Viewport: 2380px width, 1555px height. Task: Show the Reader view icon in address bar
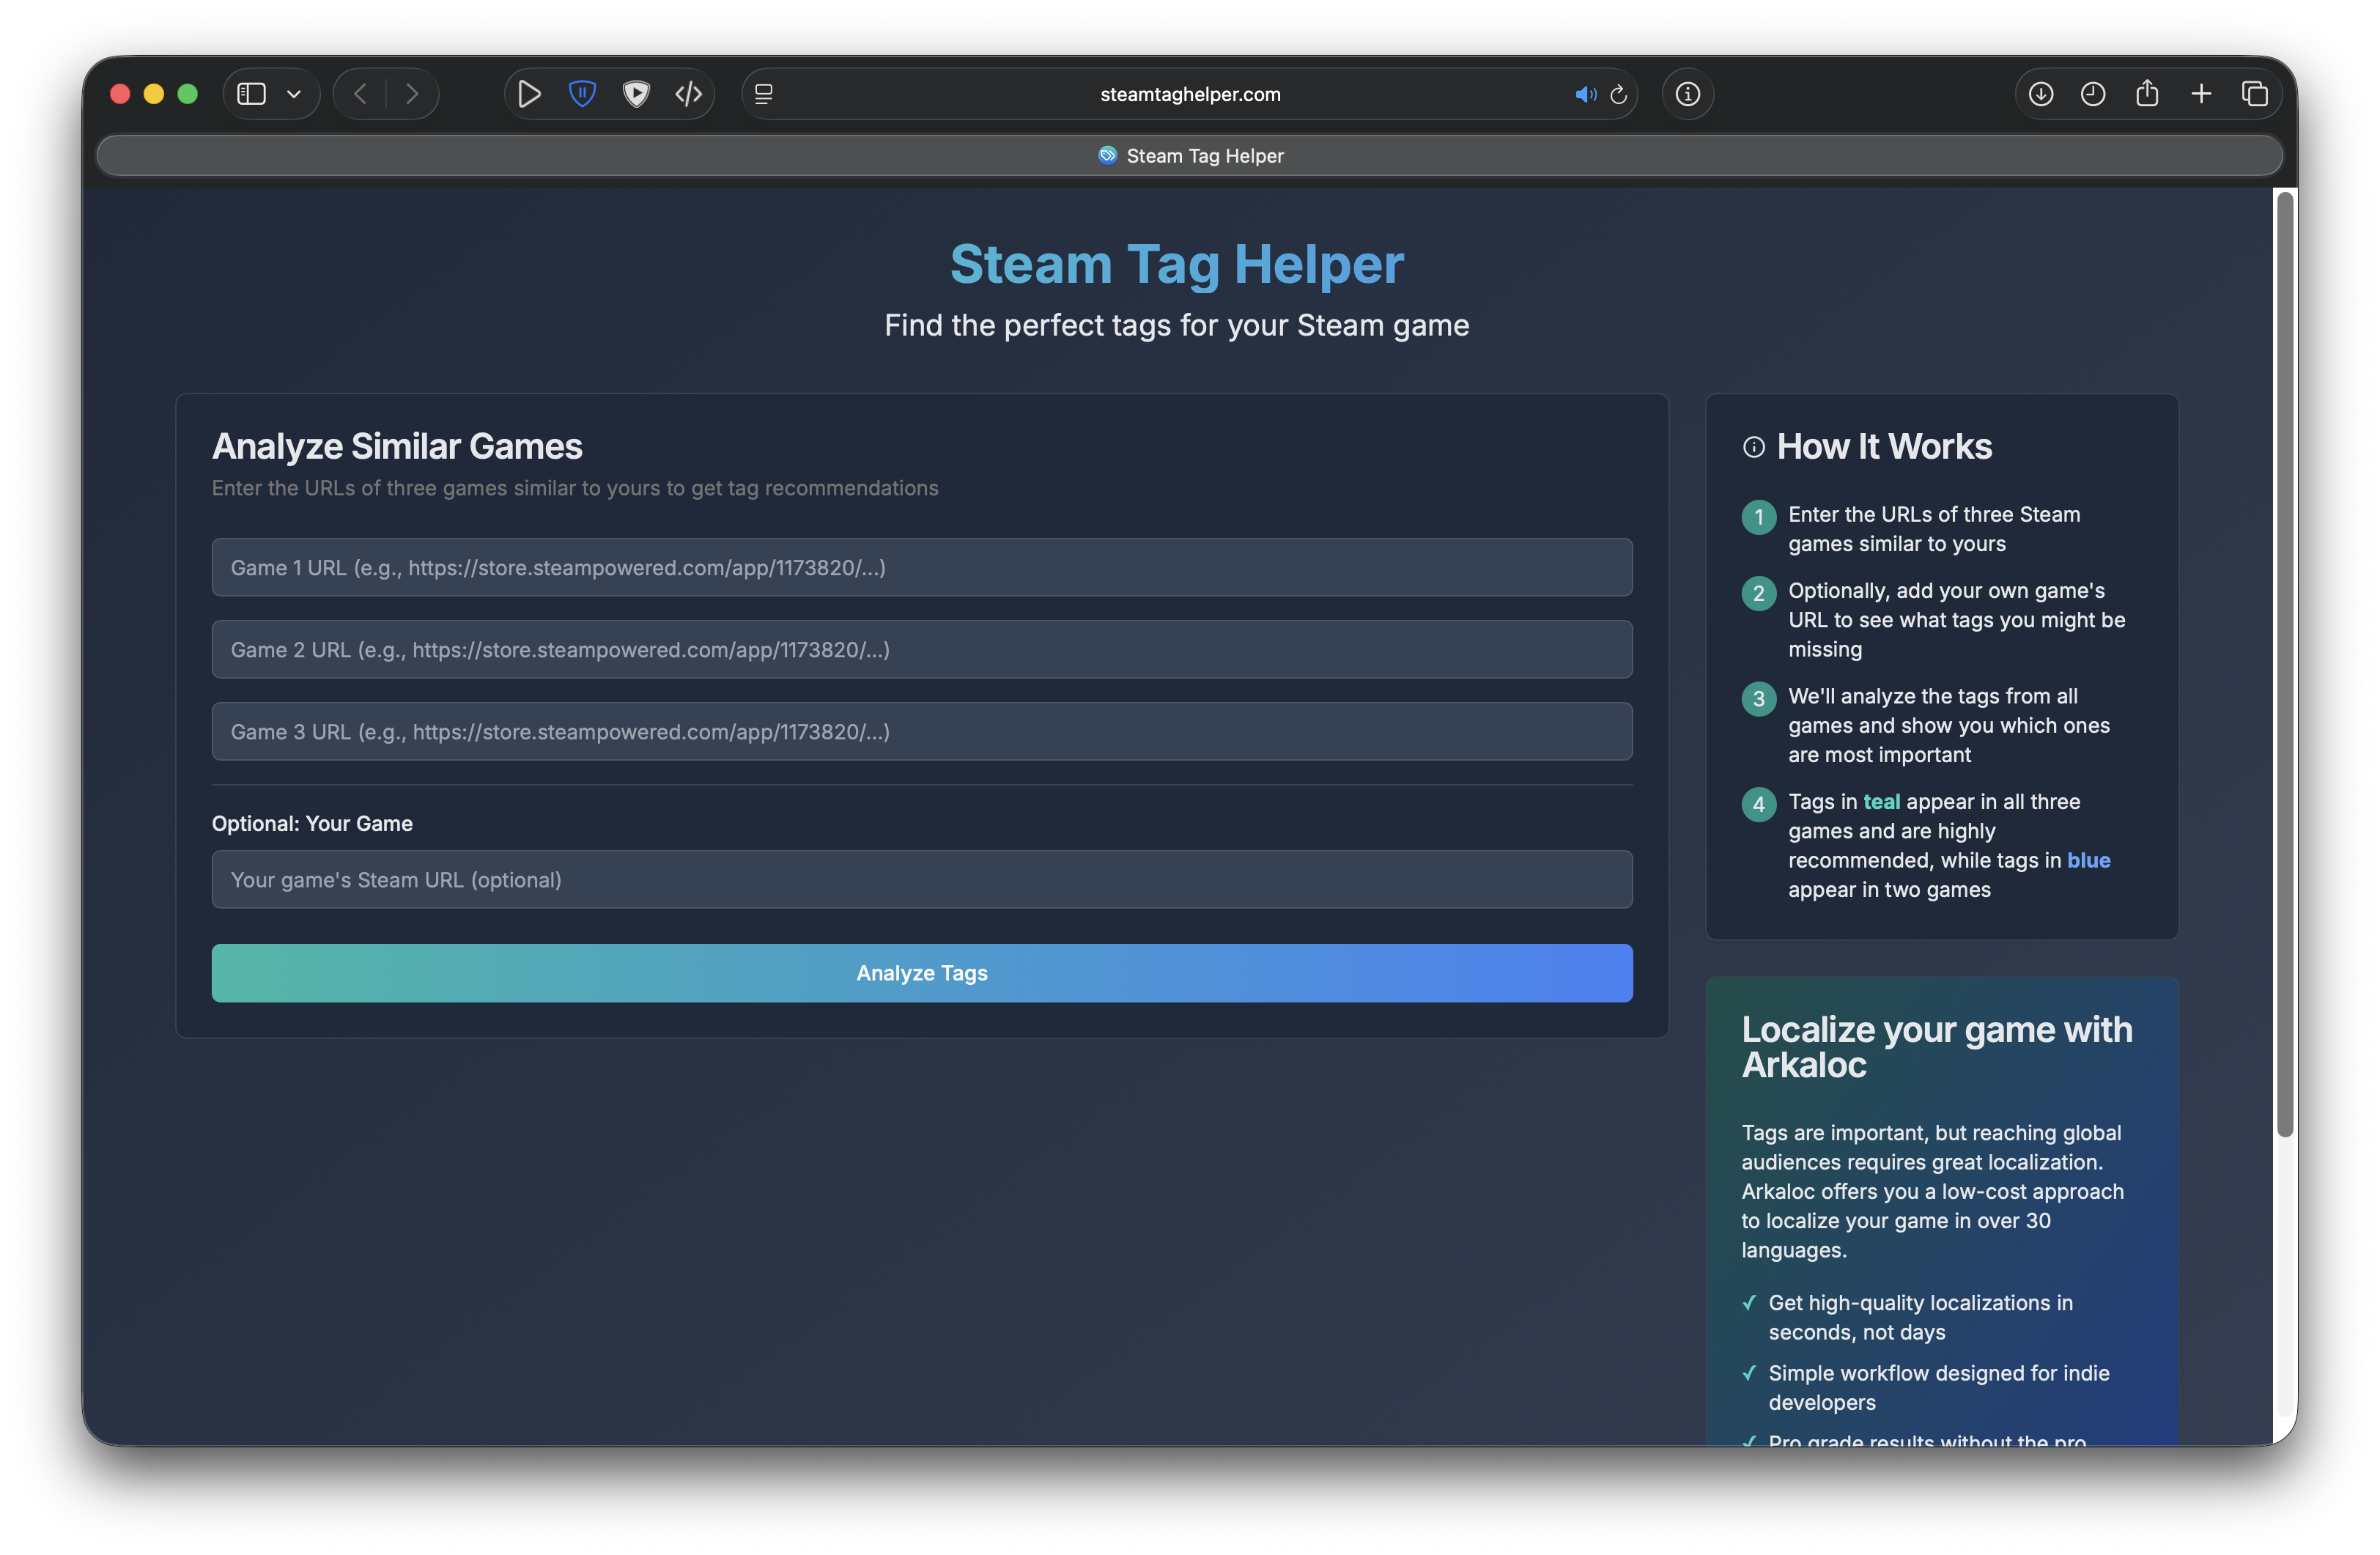pyautogui.click(x=764, y=94)
